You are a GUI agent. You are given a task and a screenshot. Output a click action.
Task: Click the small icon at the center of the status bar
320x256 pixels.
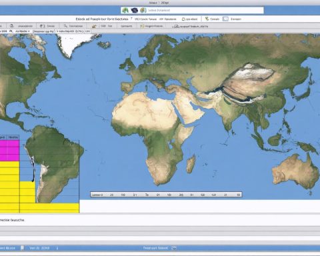pos(174,248)
